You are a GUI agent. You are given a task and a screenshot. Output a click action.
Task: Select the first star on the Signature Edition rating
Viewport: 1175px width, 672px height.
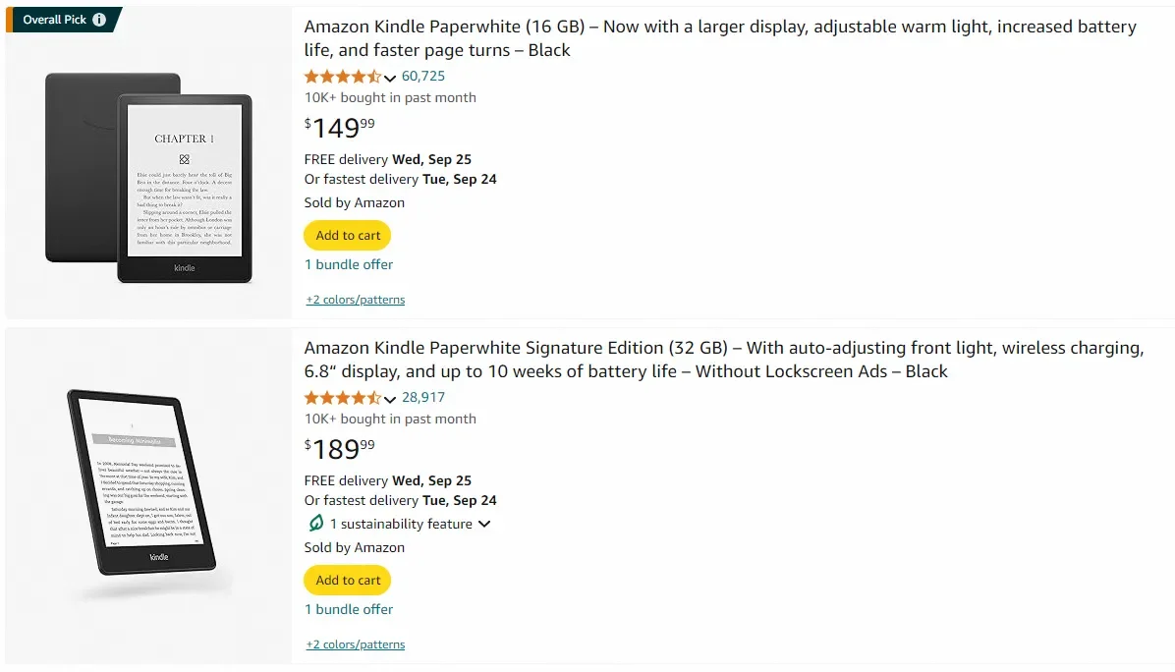click(309, 397)
